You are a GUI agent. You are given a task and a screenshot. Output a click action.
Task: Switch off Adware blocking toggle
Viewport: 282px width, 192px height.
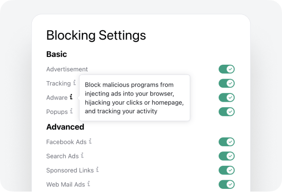point(226,98)
